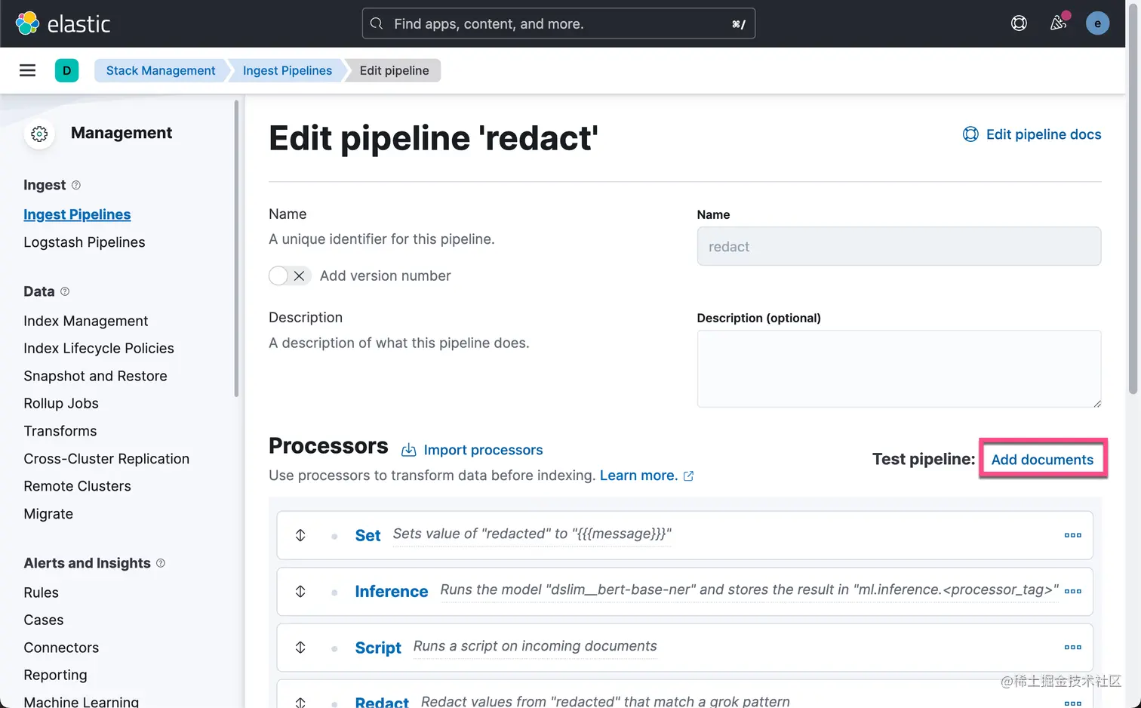Image resolution: width=1141 pixels, height=708 pixels.
Task: Click the Description text area
Action: point(898,368)
